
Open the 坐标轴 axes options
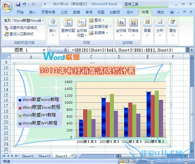click(x=121, y=27)
